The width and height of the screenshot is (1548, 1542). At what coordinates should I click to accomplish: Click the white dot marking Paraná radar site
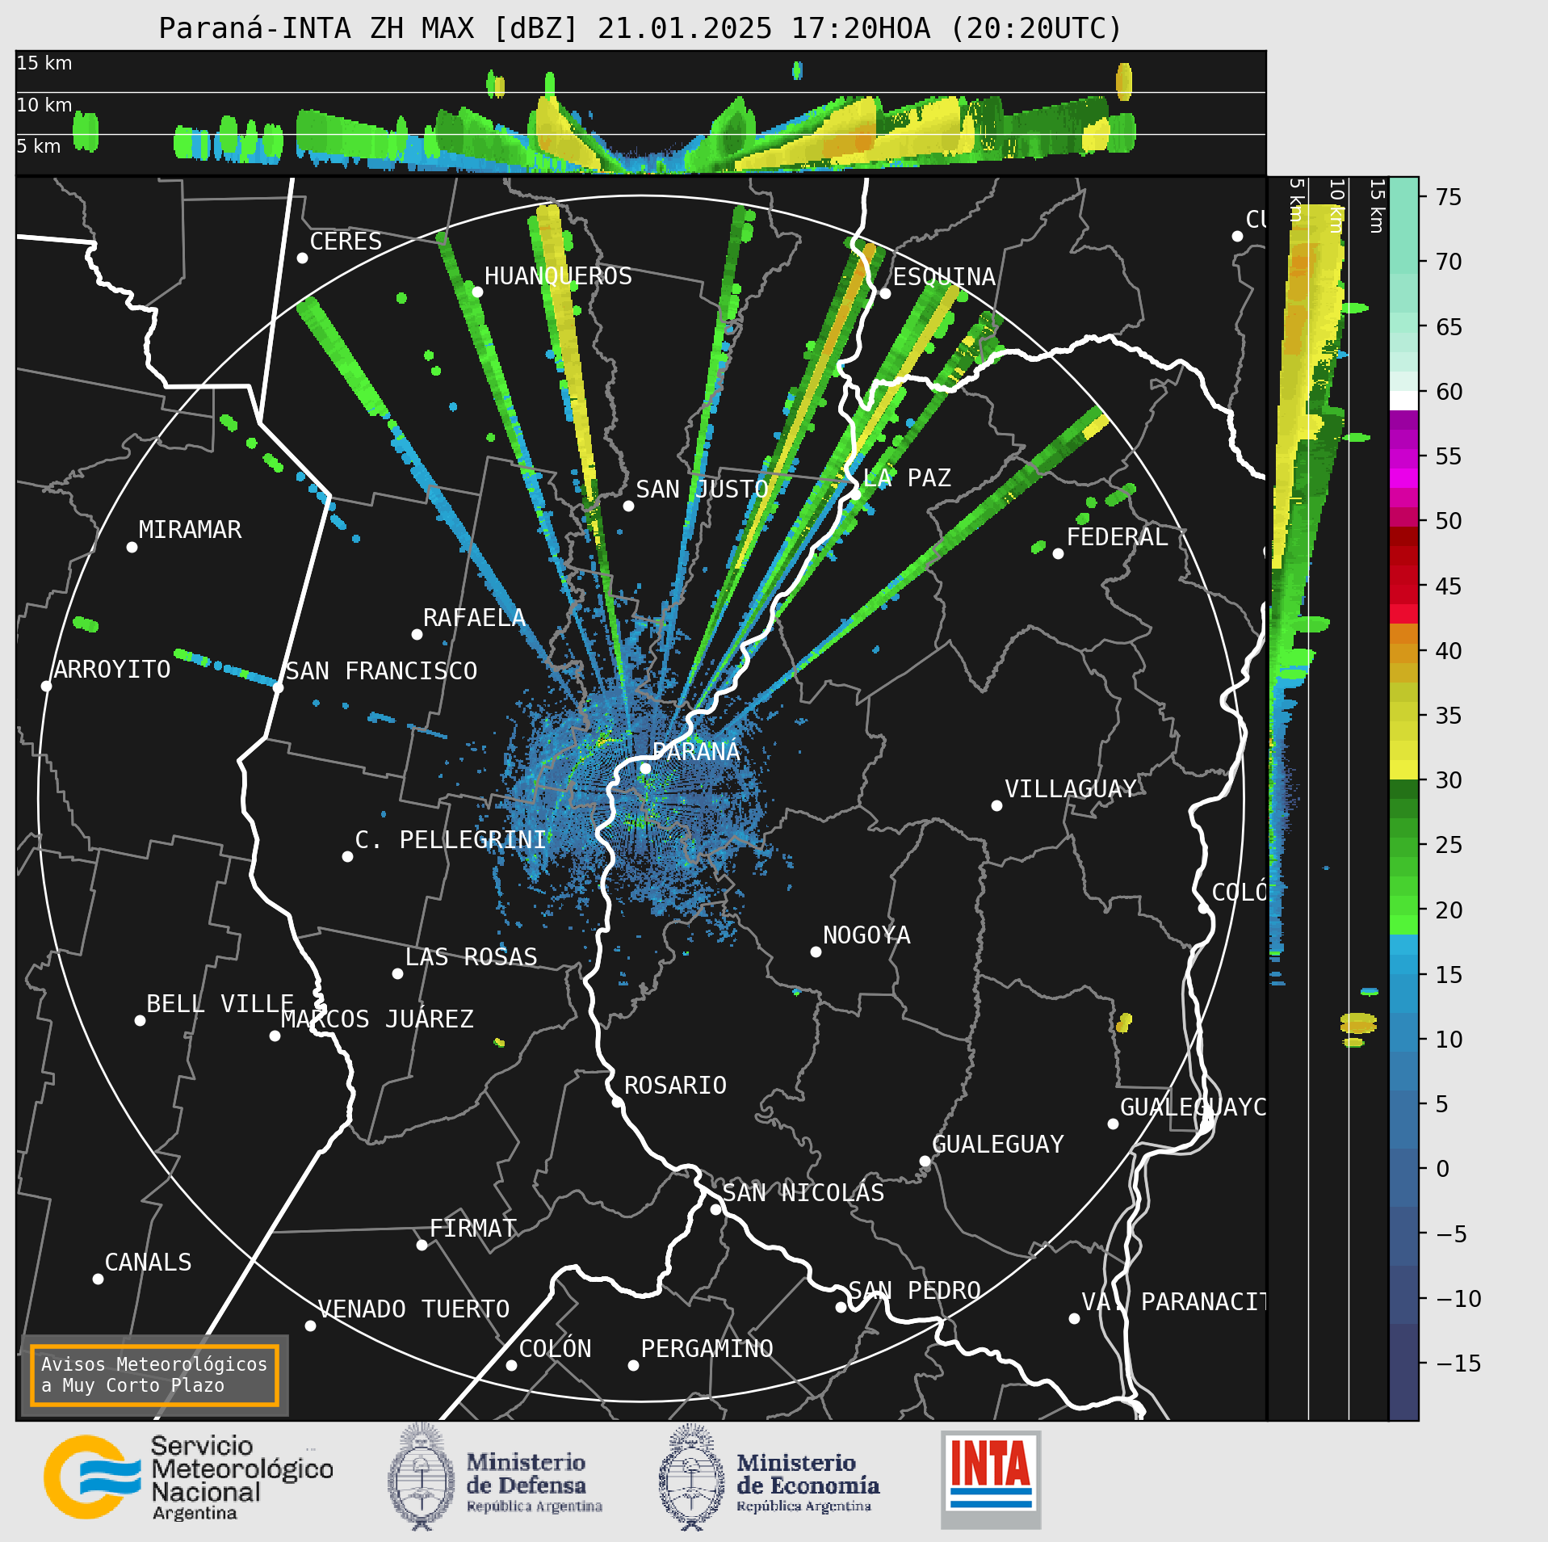645,768
